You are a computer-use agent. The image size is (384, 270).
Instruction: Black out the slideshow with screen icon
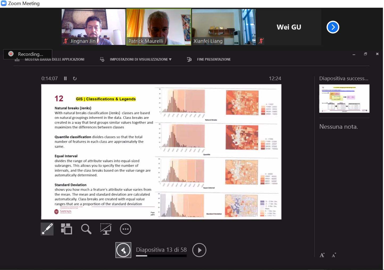coord(106,229)
